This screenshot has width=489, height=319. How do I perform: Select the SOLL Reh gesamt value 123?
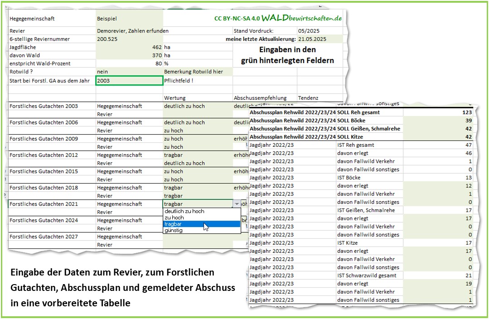[438, 112]
